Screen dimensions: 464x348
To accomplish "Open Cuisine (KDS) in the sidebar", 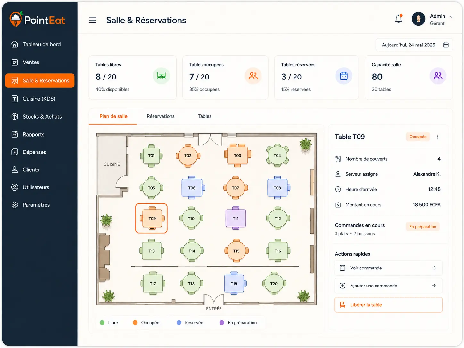I will pos(40,99).
